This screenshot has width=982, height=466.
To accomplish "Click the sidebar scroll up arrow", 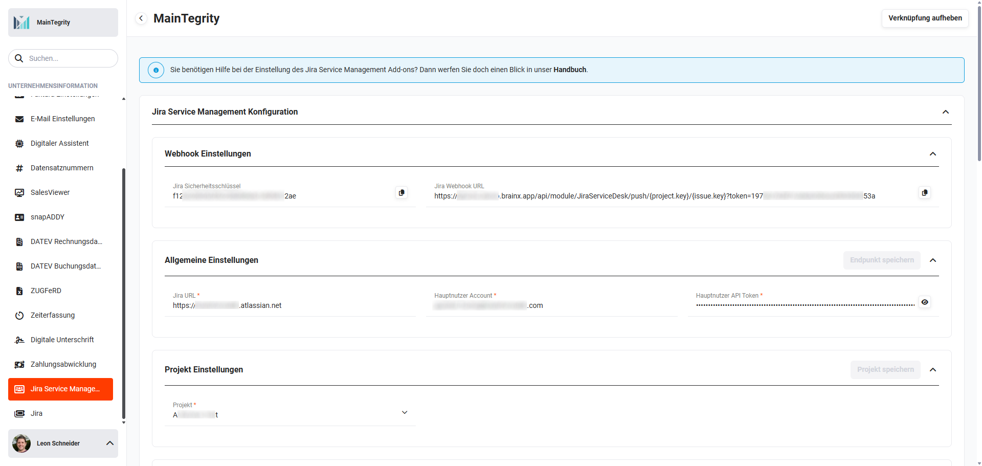I will coord(123,99).
